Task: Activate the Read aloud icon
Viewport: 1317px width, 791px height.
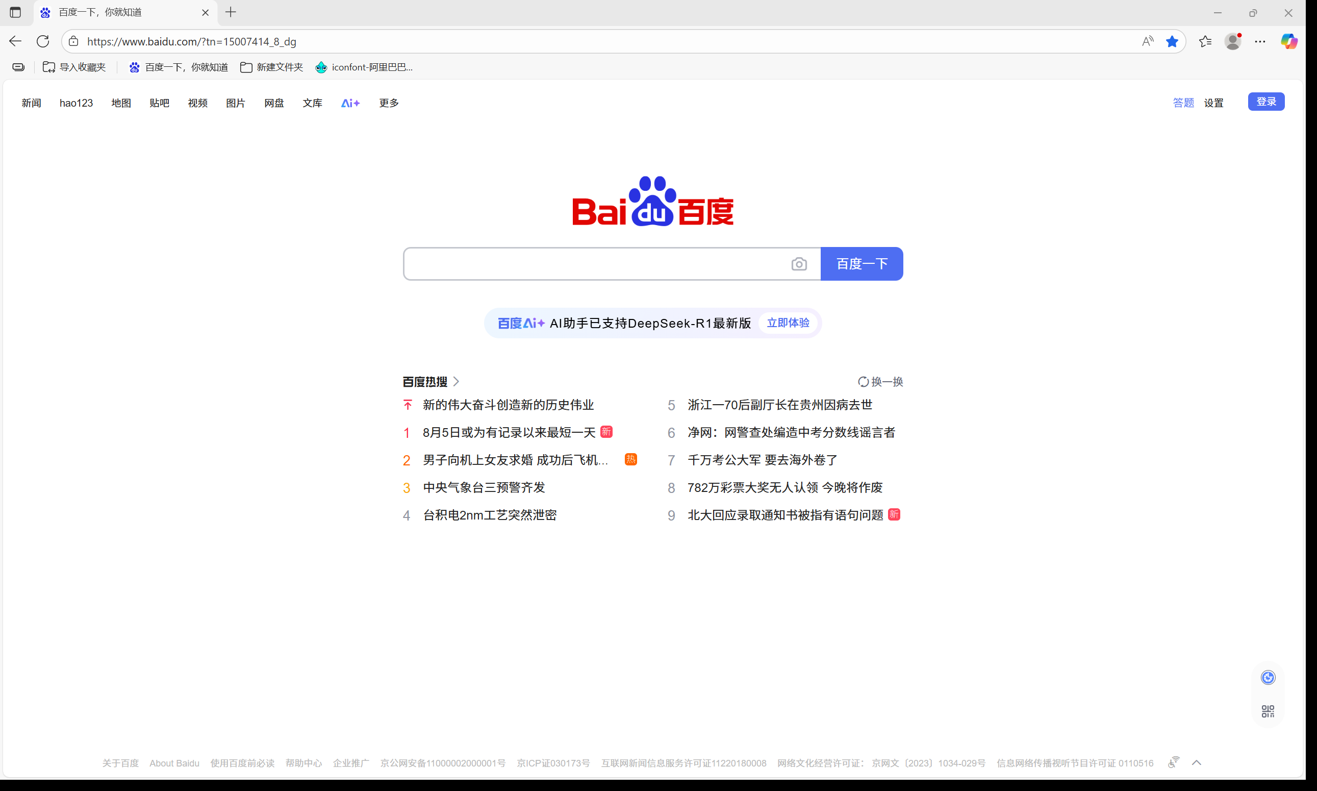Action: click(x=1148, y=41)
